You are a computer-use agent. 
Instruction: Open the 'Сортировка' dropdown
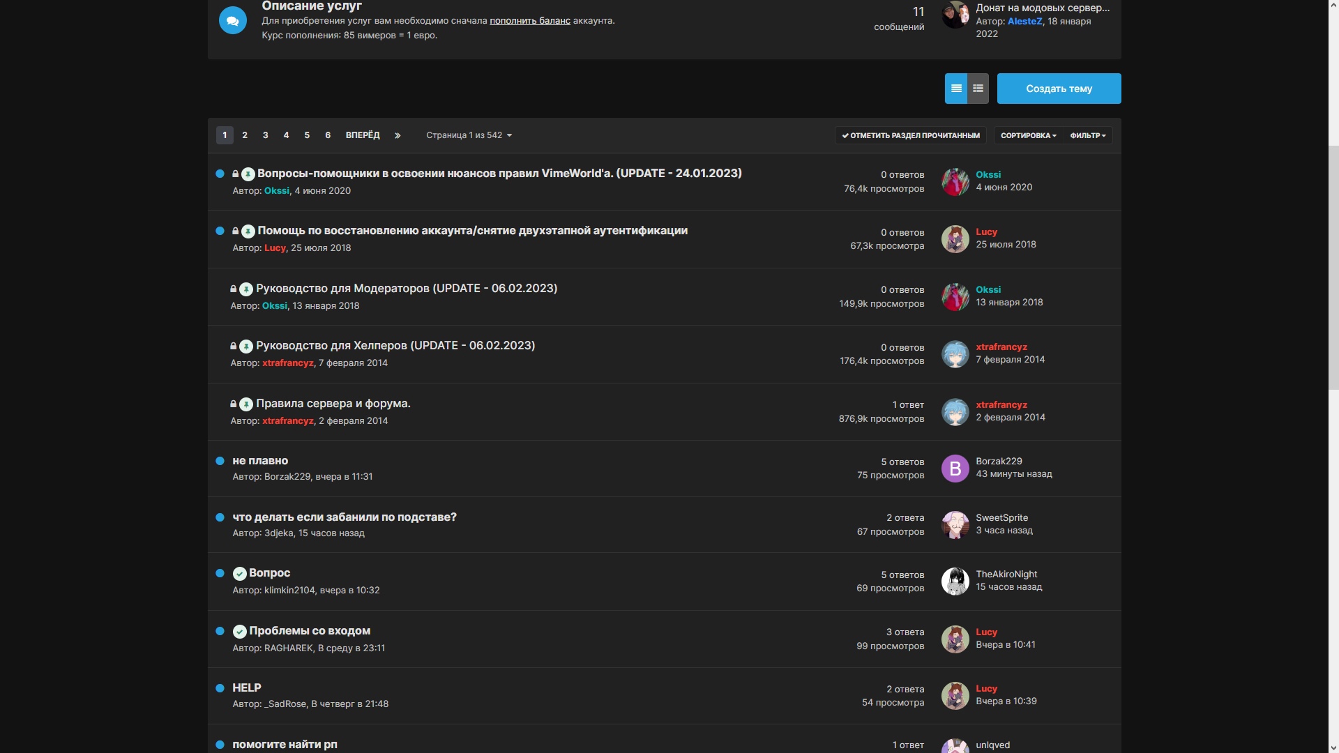[1028, 135]
